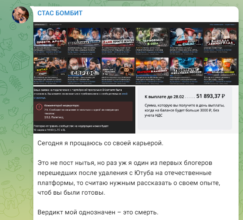This screenshot has width=243, height=220.
Task: Open the 'БЛОКАДА ЛЕНИНГРАДА' video thumbnail
Action: coord(221,37)
